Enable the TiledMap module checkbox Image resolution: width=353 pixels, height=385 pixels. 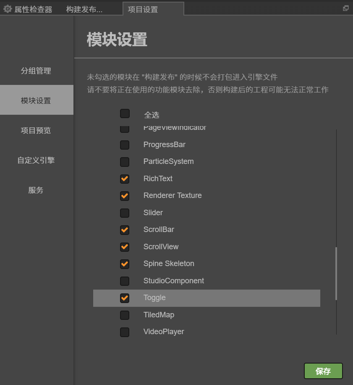[x=125, y=315]
